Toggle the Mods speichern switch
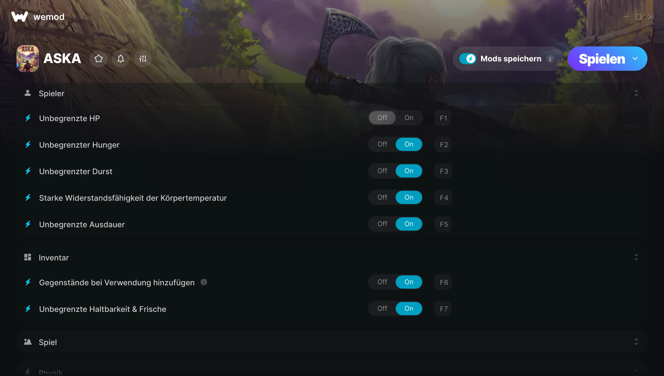Viewport: 664px width, 376px height. tap(468, 59)
